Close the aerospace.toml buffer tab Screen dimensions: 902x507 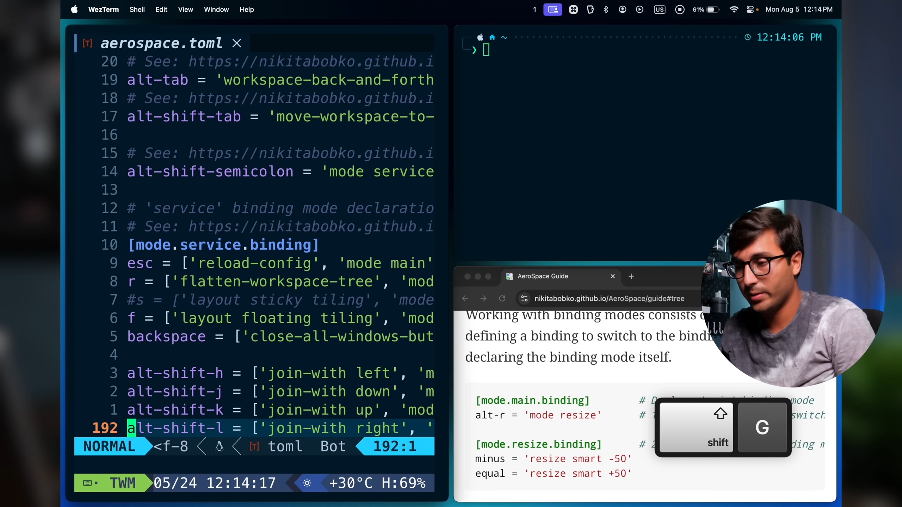237,43
